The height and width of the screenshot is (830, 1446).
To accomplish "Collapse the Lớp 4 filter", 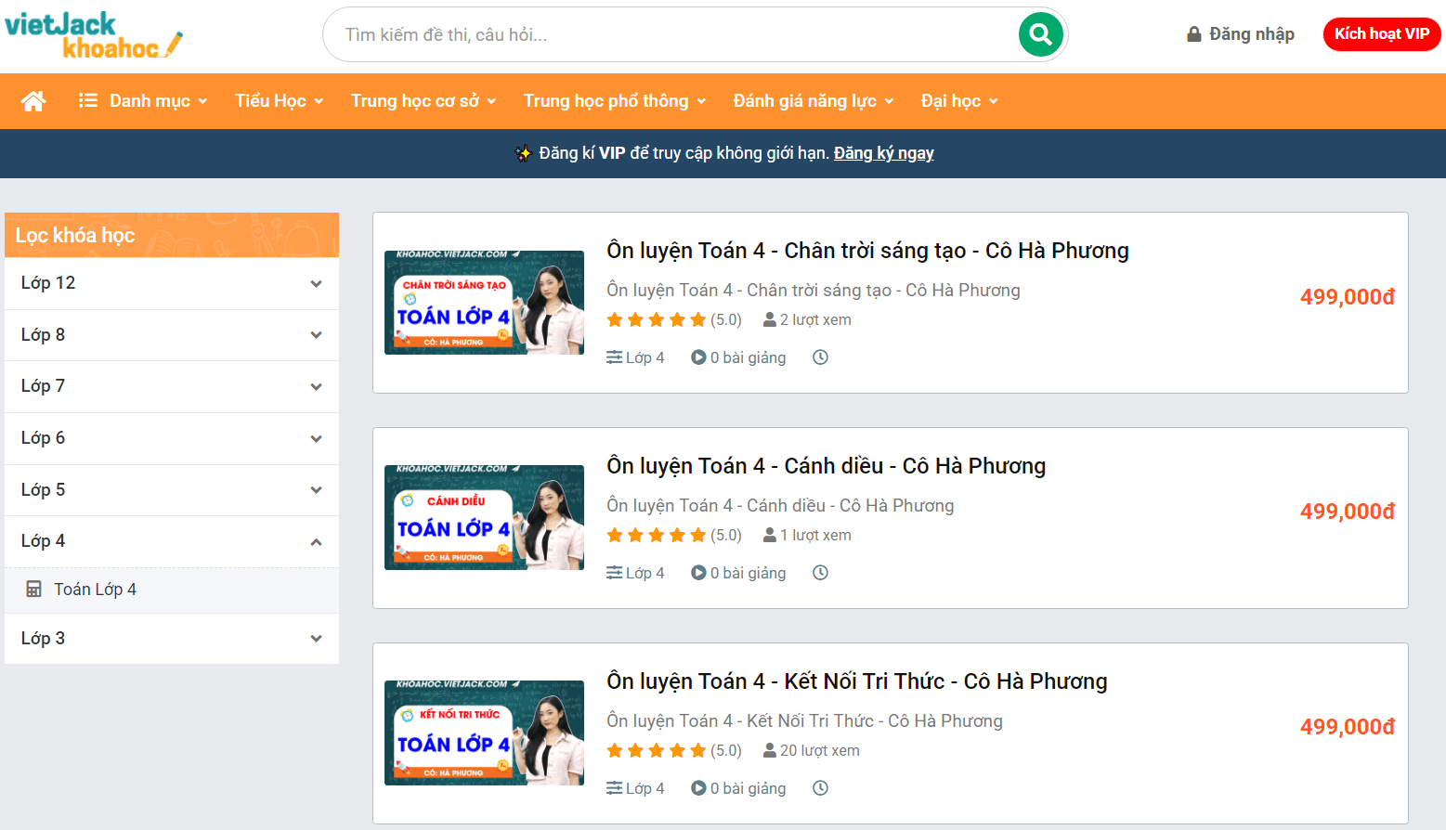I will 172,541.
